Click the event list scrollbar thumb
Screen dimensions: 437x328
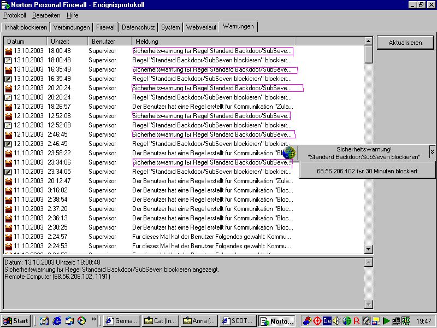[368, 54]
